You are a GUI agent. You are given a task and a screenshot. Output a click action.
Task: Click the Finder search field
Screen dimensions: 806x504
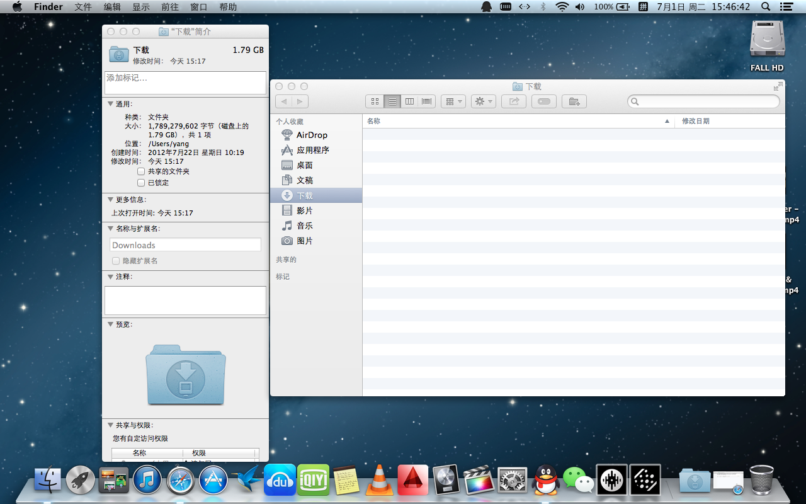coord(707,101)
